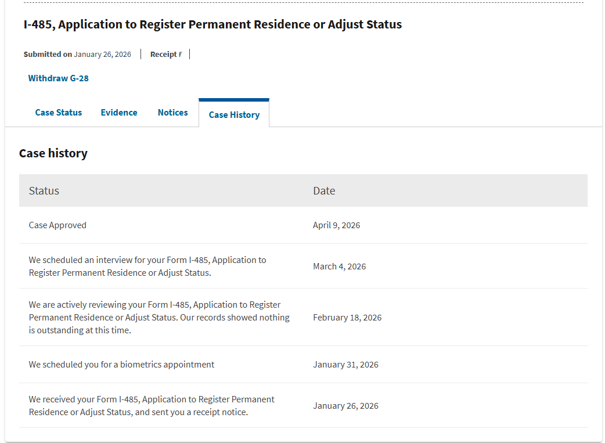
Task: Click the January 26, 2026 date in the table
Action: 345,406
